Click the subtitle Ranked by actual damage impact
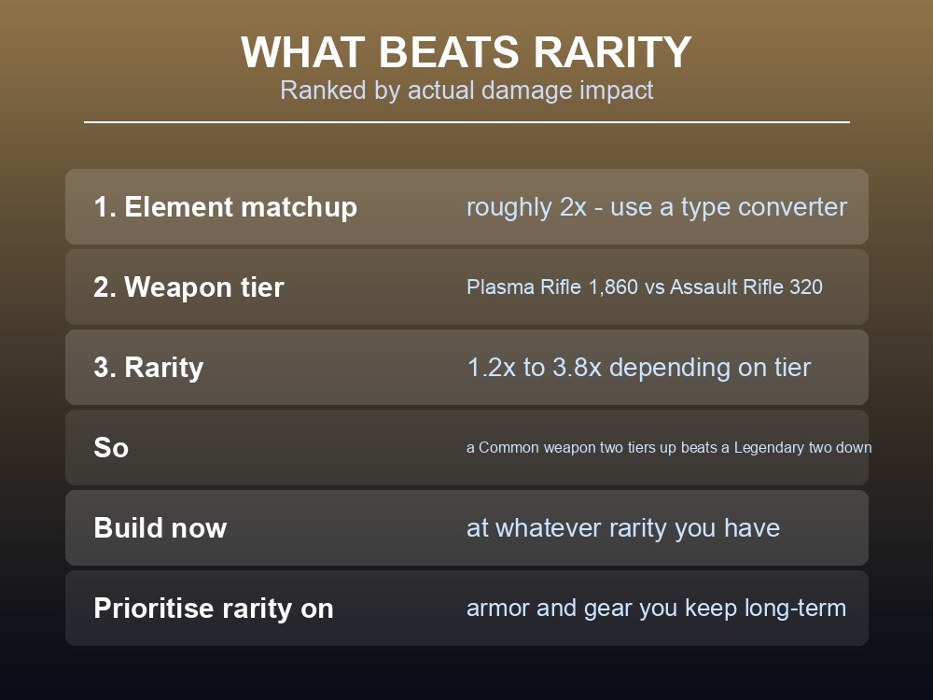Image resolution: width=933 pixels, height=700 pixels. tap(466, 91)
